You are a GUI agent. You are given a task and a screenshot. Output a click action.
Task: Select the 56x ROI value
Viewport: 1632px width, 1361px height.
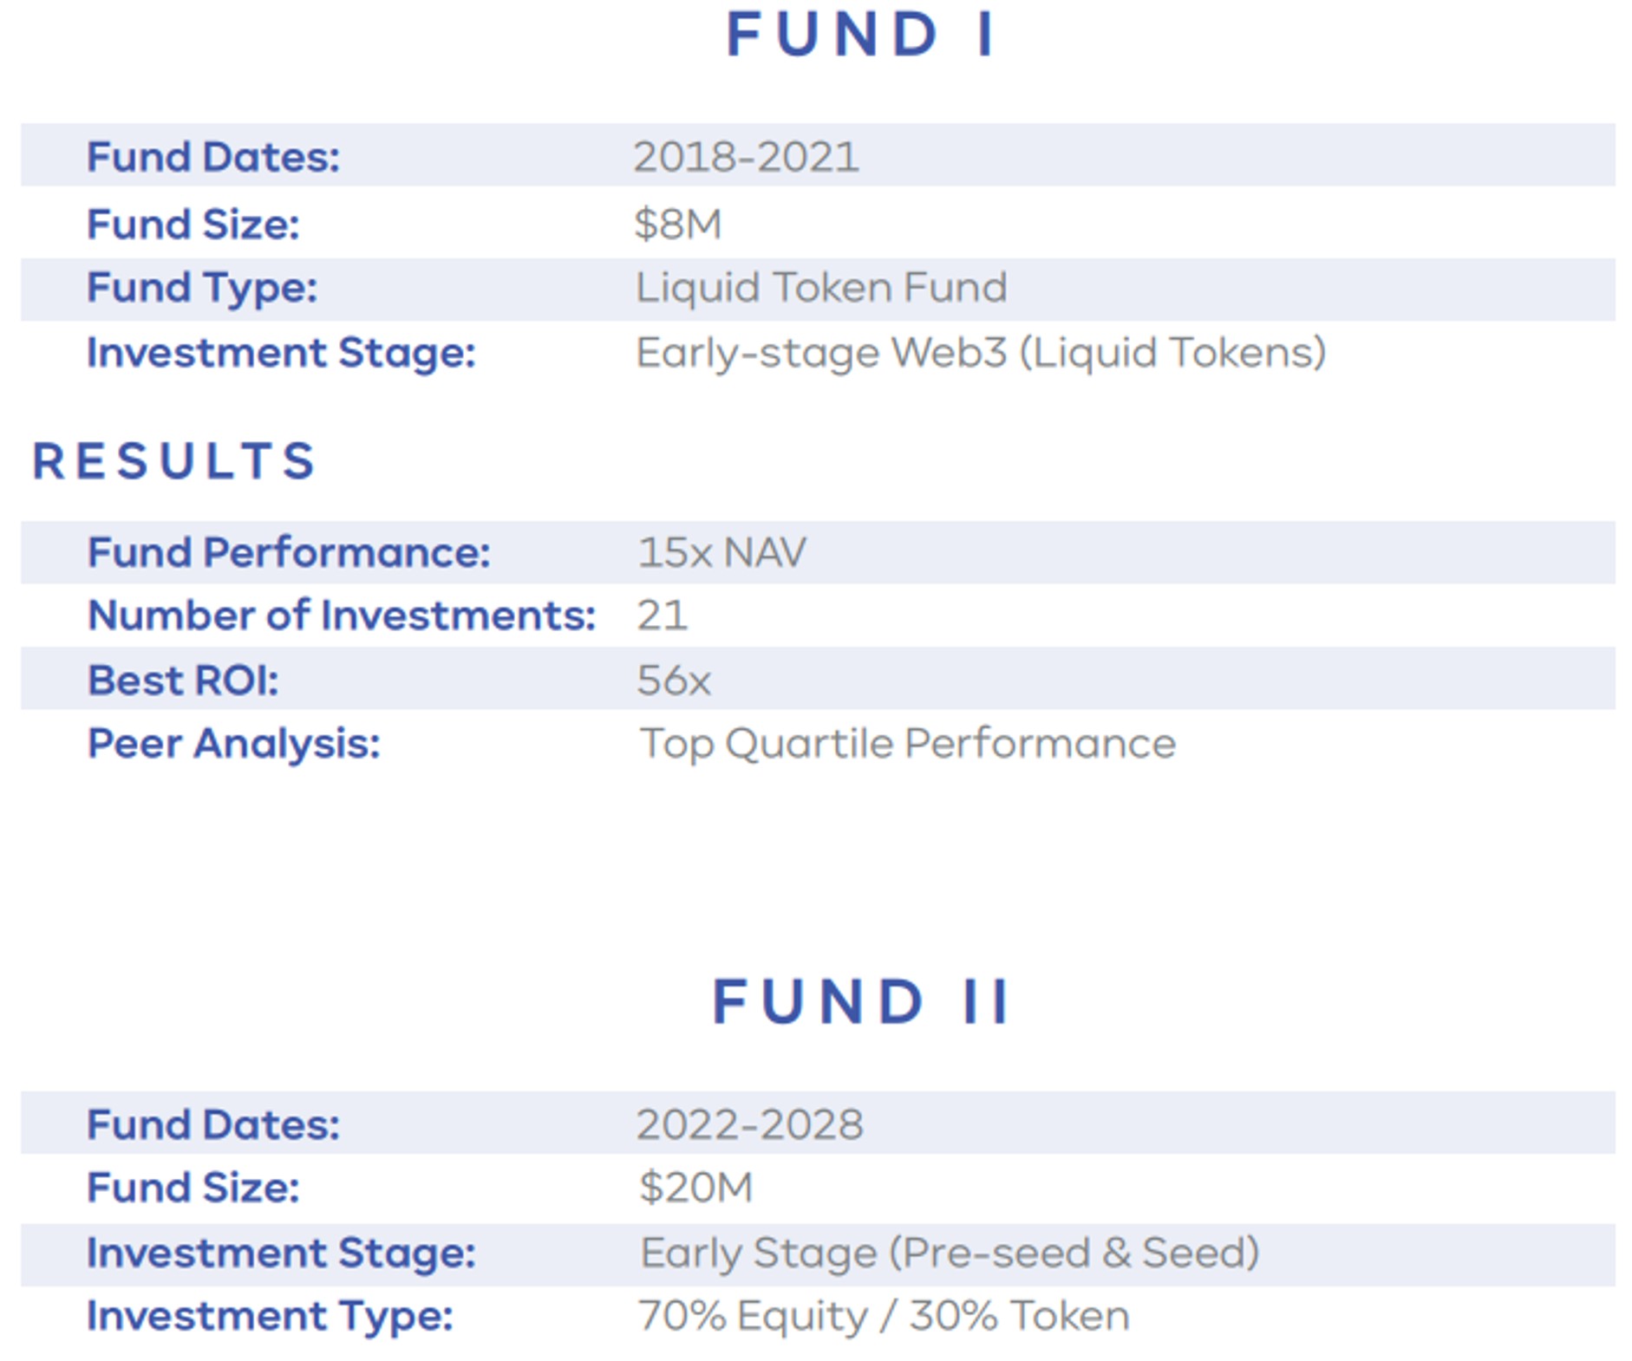tap(674, 680)
